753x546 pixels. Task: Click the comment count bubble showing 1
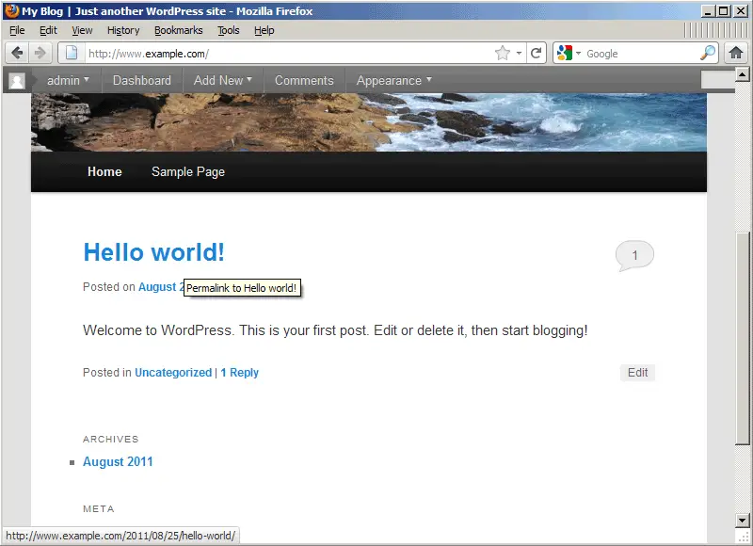(x=634, y=255)
